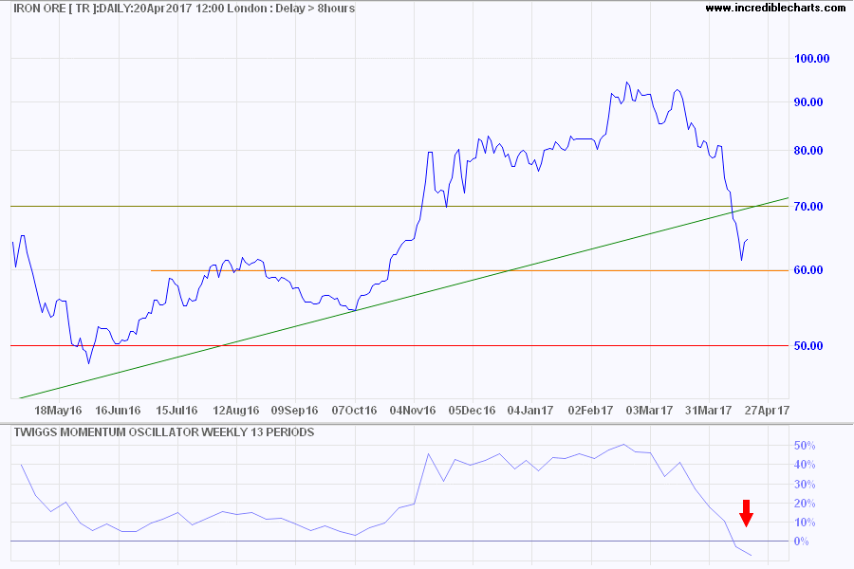Click the 03Mar17 date label
The image size is (854, 569).
(x=649, y=410)
